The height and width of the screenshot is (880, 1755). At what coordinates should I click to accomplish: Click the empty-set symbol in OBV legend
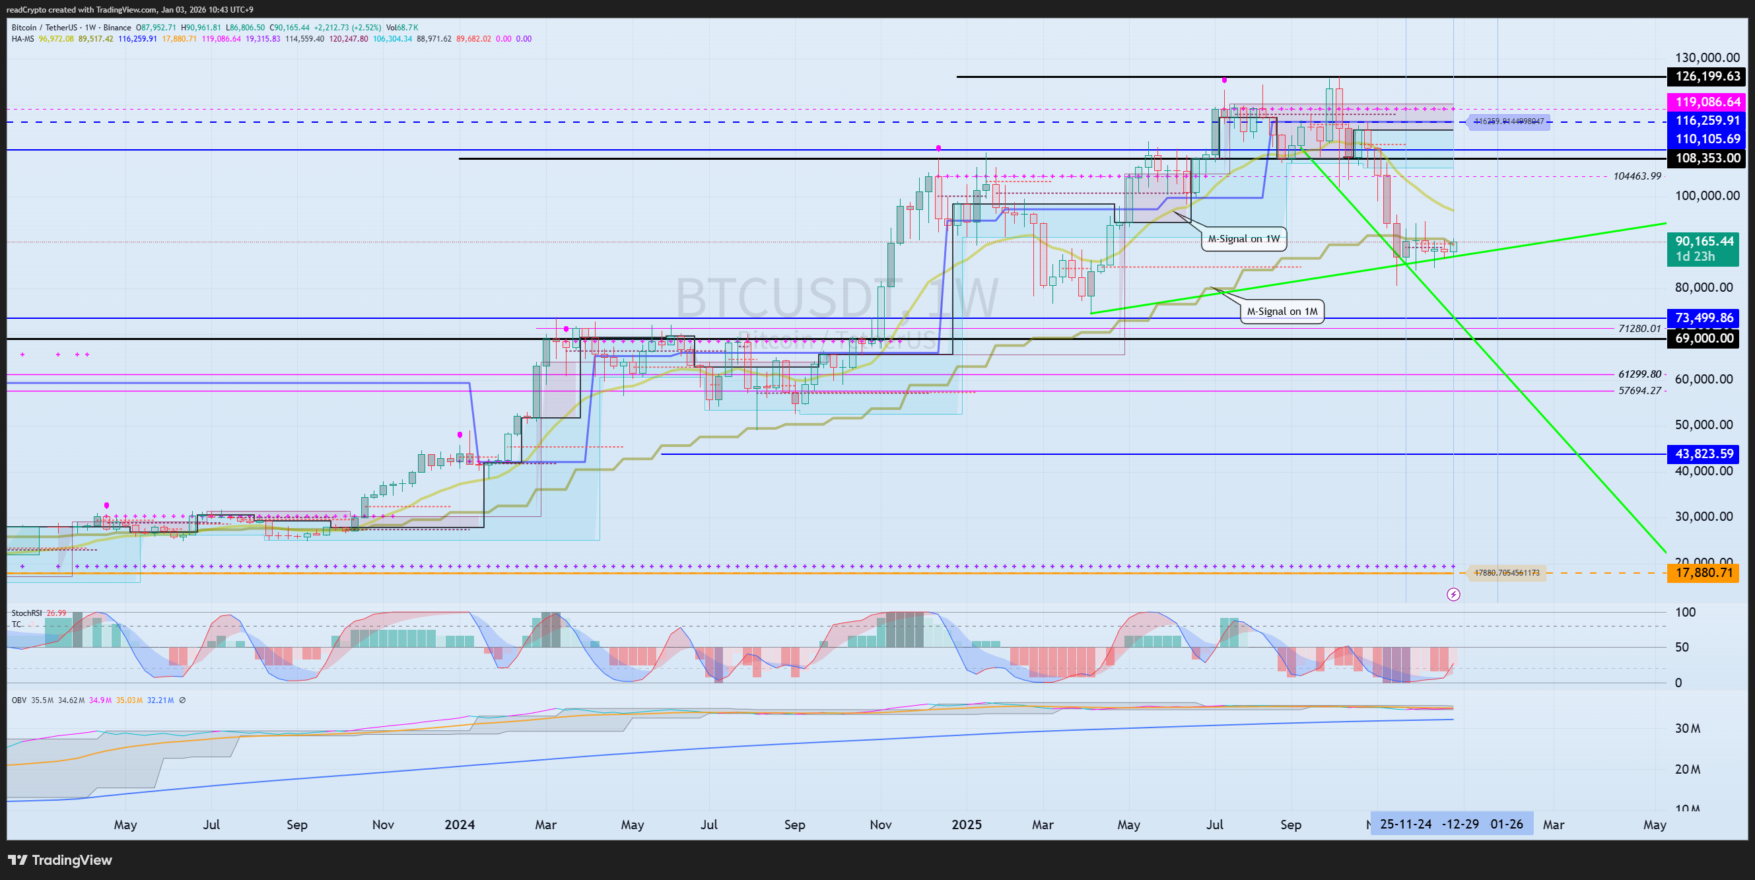pyautogui.click(x=182, y=700)
